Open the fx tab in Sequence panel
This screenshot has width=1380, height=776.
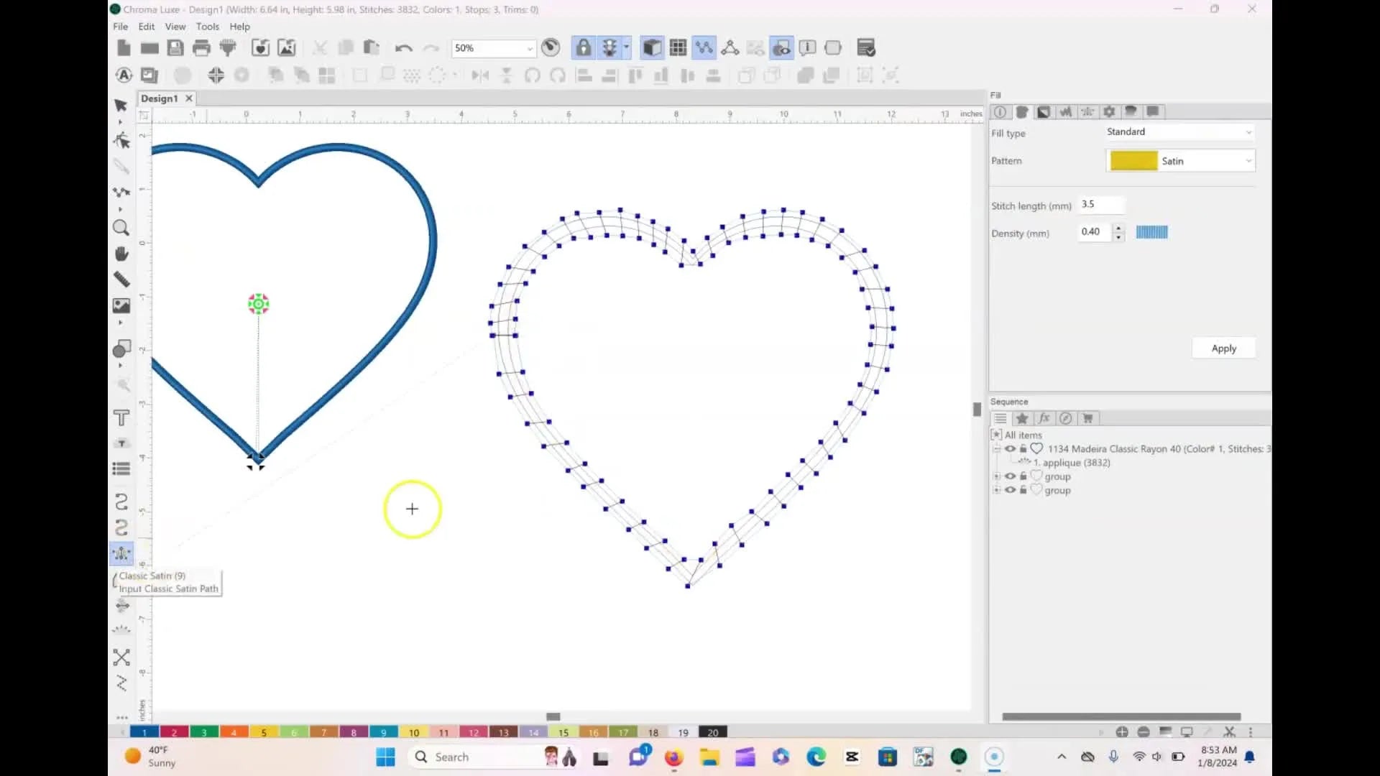point(1044,418)
